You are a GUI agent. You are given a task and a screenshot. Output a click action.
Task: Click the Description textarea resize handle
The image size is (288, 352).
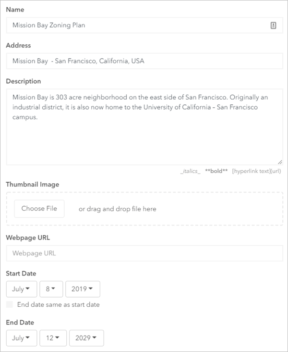coord(280,162)
